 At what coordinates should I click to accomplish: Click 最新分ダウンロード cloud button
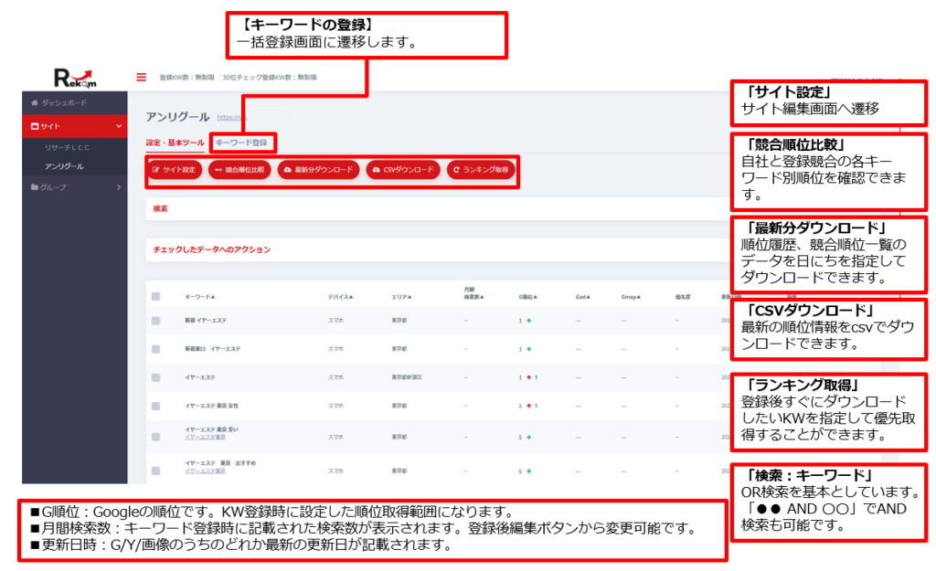tap(318, 170)
